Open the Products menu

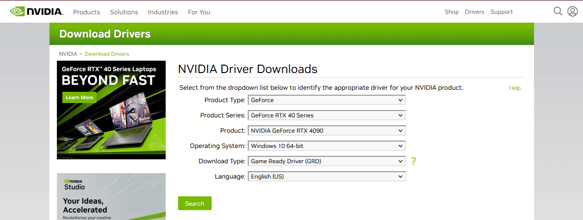87,12
